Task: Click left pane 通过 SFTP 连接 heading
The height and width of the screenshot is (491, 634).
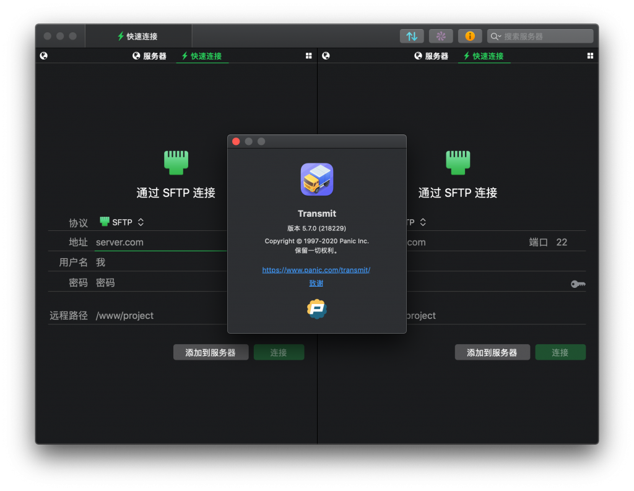Action: pyautogui.click(x=176, y=193)
